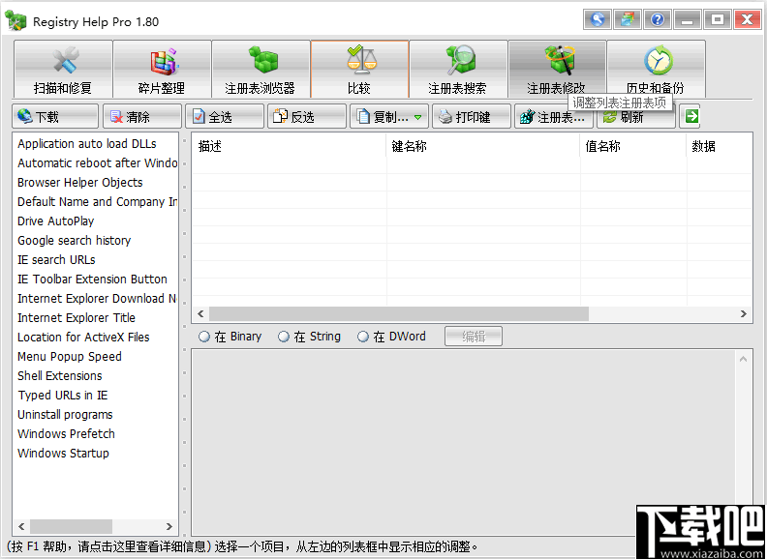Select Google search history item

click(95, 241)
